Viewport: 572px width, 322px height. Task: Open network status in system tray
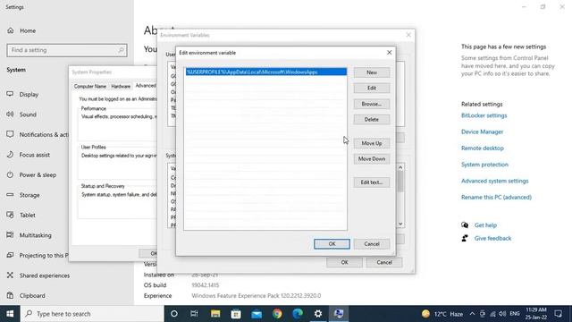click(x=492, y=314)
